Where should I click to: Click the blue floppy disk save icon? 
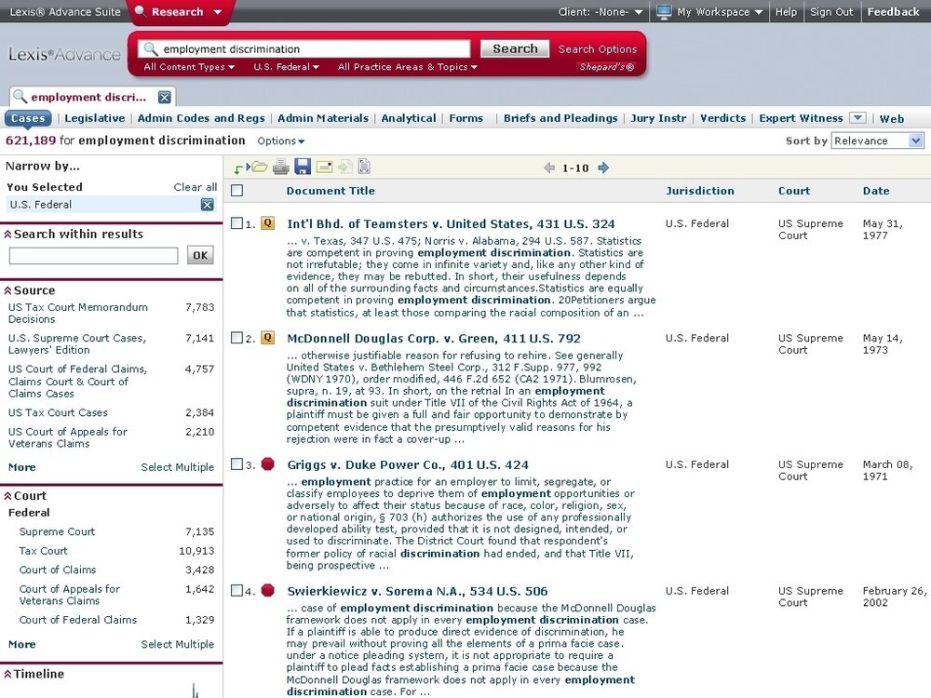[x=303, y=167]
